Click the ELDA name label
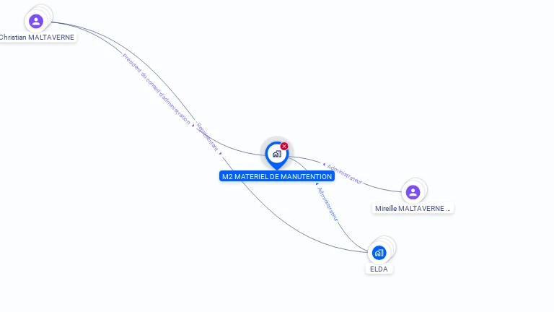Screen dimensions: 554x312 tap(379, 269)
